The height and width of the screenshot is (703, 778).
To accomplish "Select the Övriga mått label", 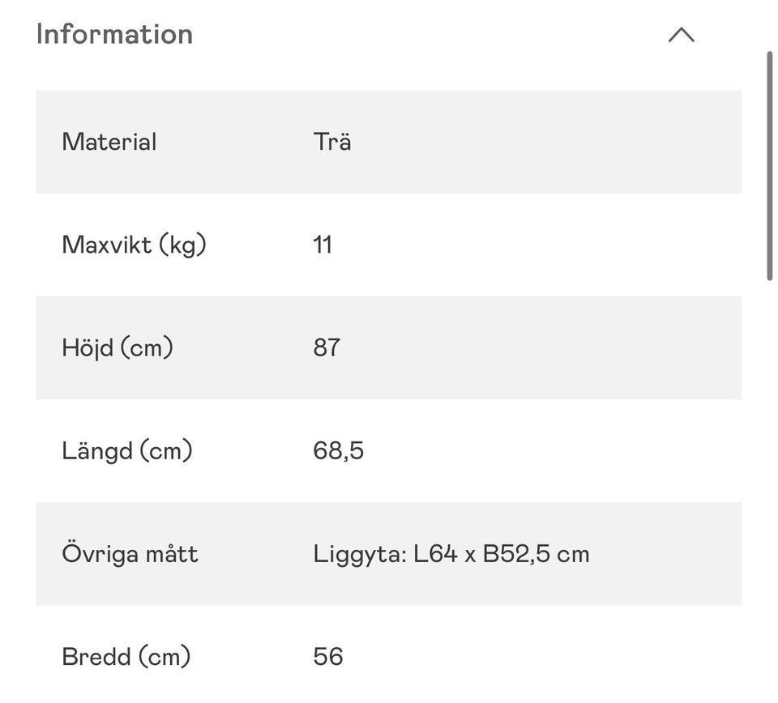I will point(130,554).
